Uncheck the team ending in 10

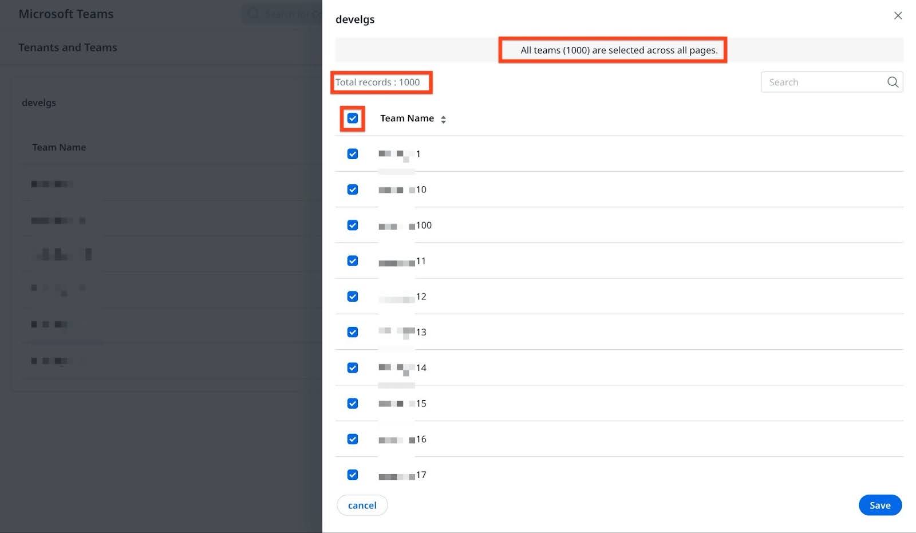point(353,189)
